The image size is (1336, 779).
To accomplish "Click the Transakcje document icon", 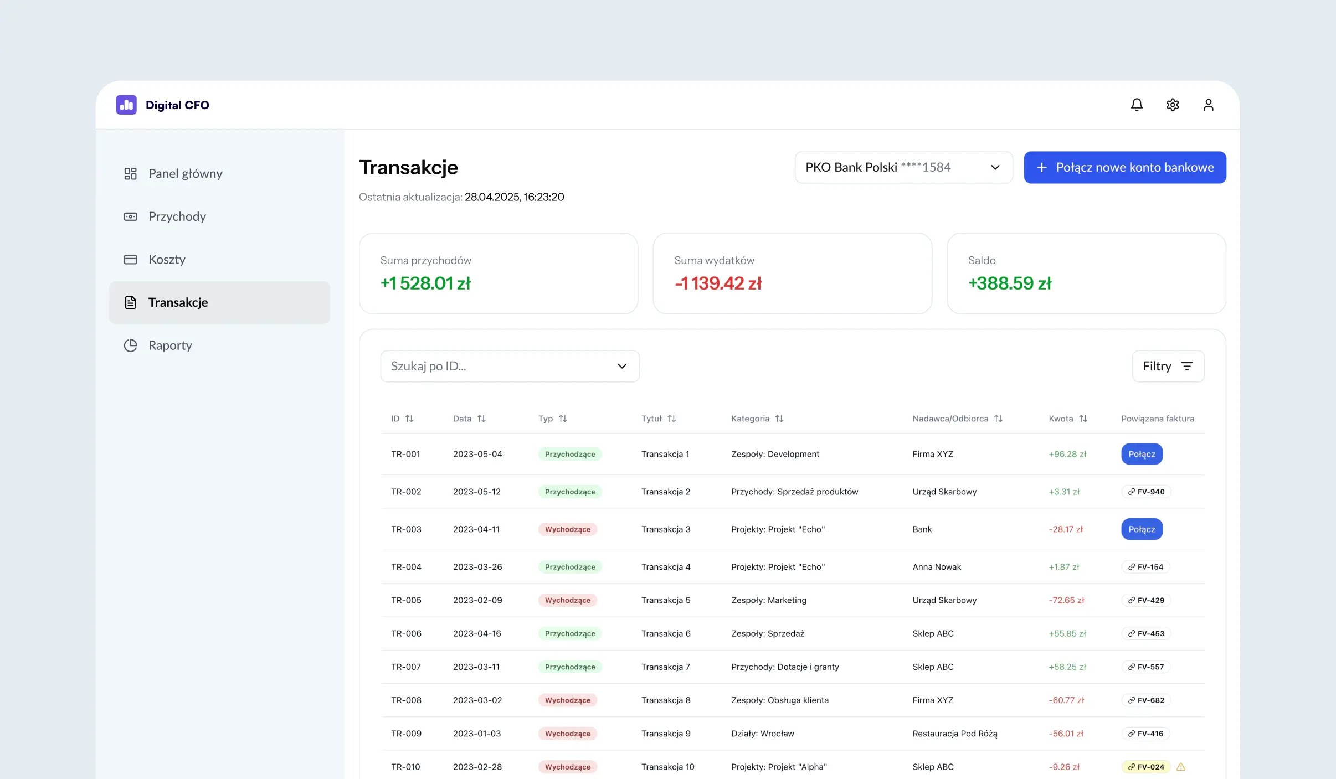I will click(130, 302).
